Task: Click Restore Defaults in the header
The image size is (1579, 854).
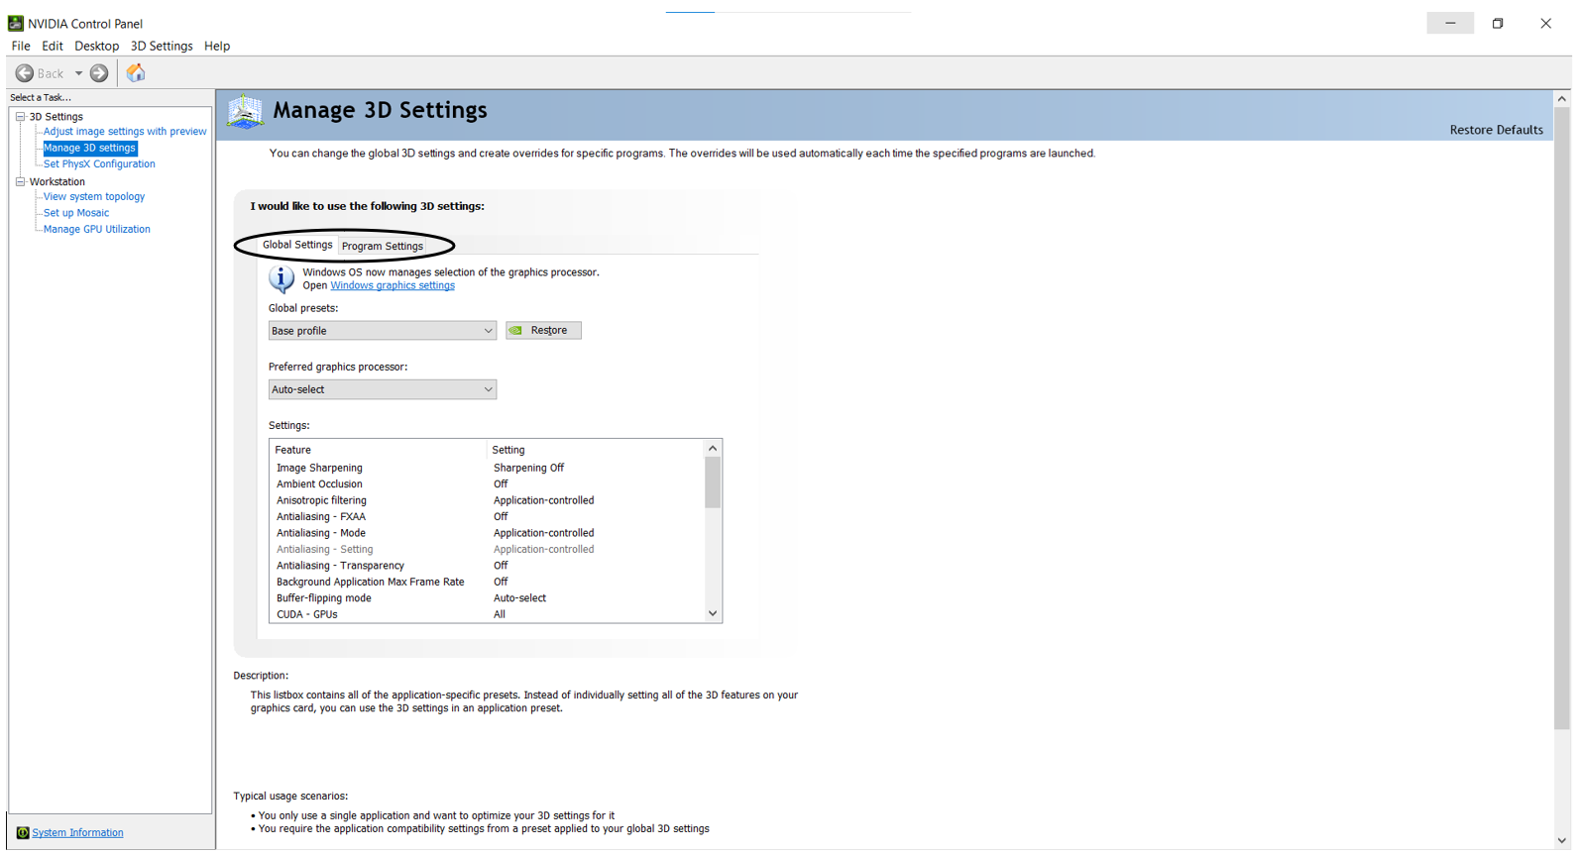Action: click(1495, 130)
